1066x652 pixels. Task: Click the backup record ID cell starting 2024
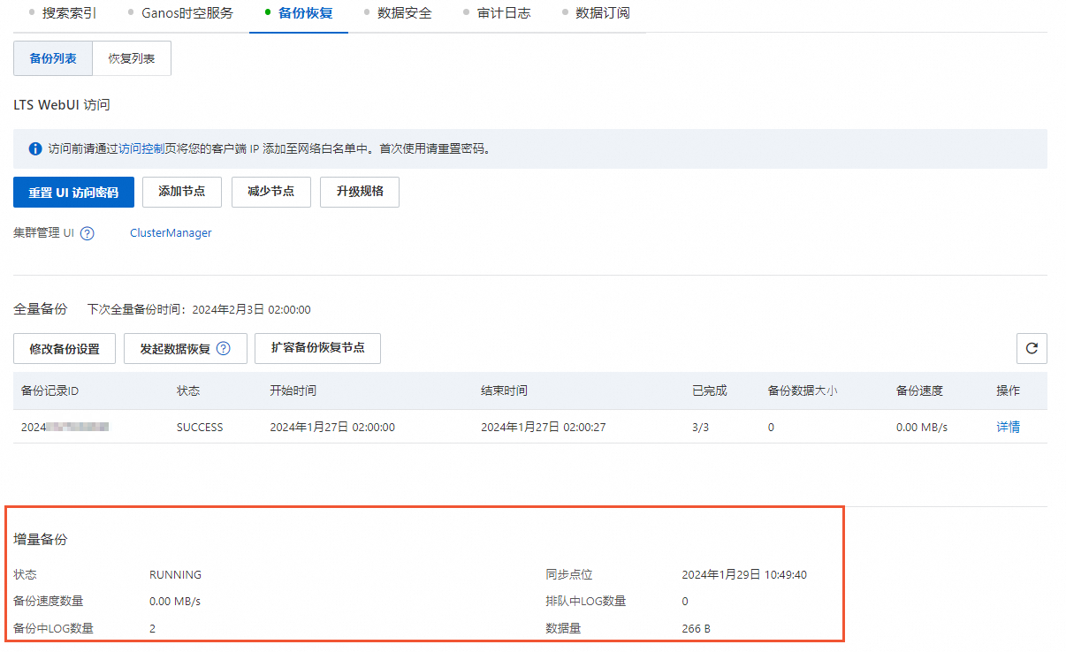(x=65, y=427)
